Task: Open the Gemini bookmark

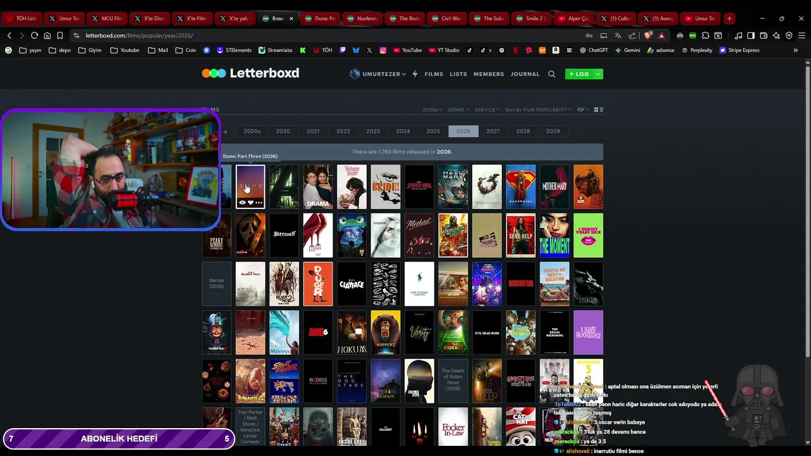Action: (627, 50)
